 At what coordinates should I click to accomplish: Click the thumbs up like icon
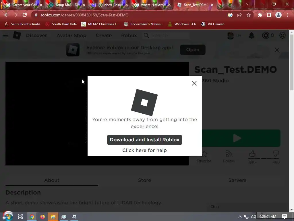click(252, 154)
